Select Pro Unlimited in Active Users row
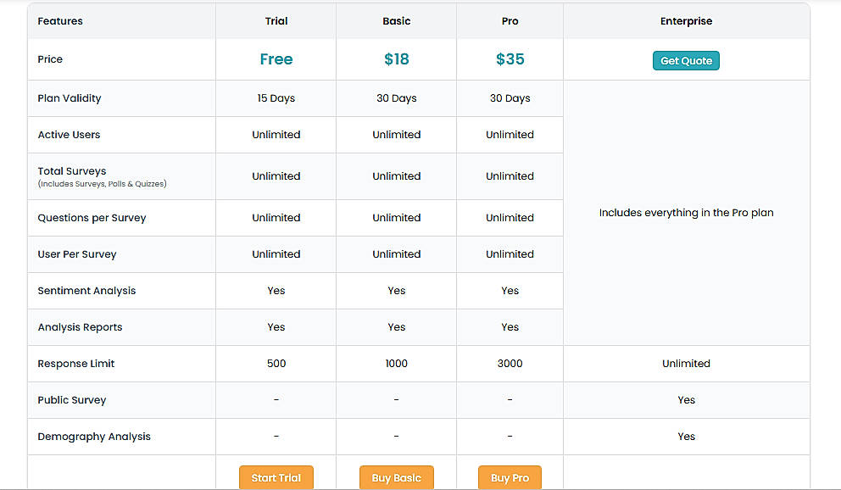 [x=510, y=135]
